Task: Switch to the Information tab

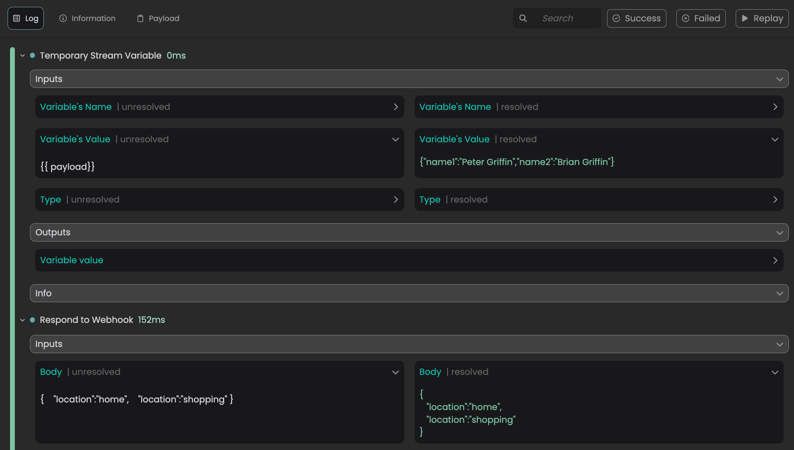Action: coord(87,18)
